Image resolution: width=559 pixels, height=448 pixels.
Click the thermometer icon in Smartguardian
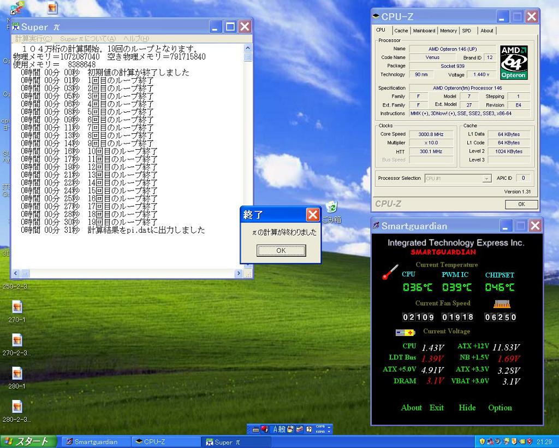click(x=390, y=272)
